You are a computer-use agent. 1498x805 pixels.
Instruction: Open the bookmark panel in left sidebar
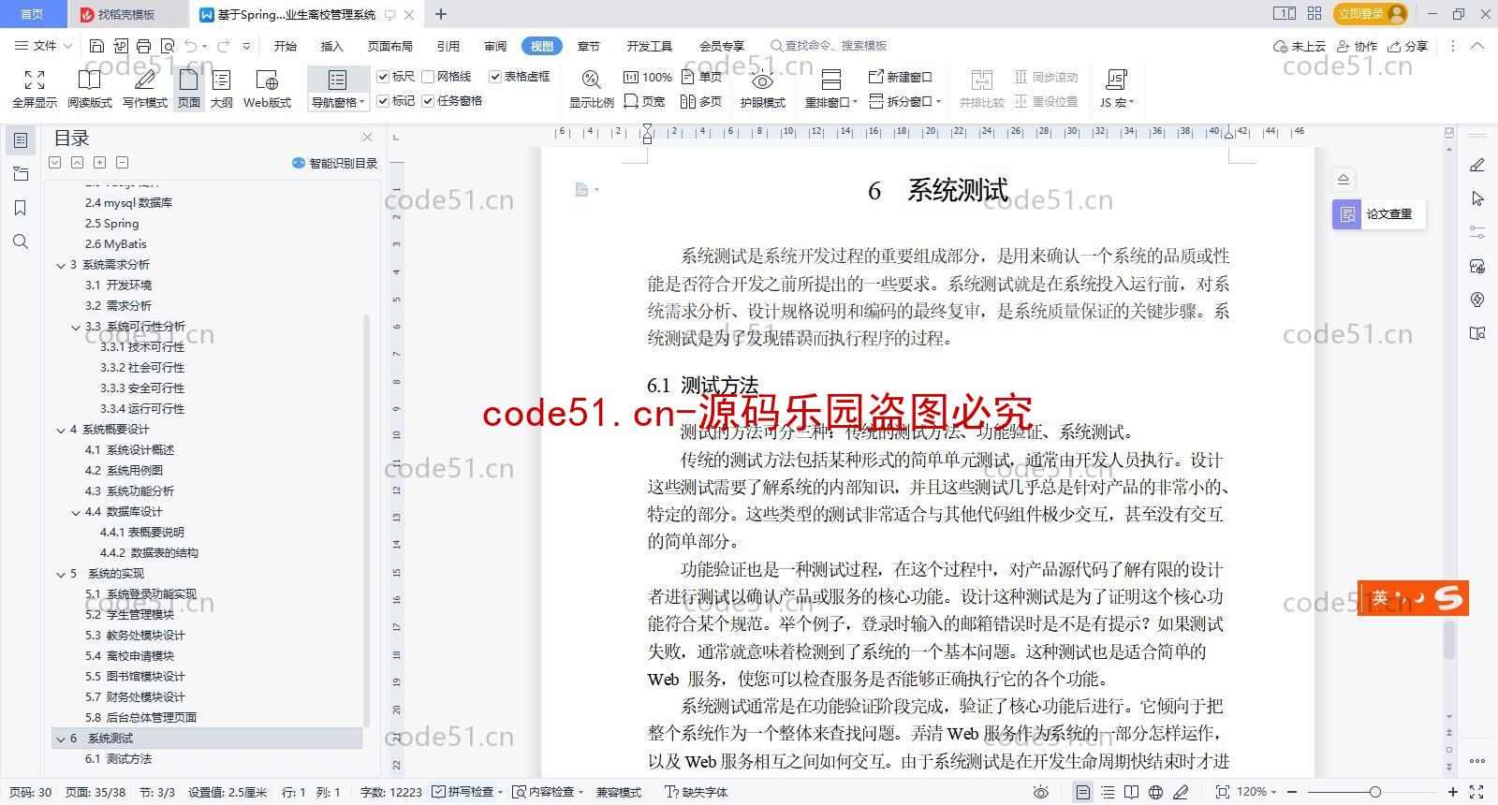(21, 208)
